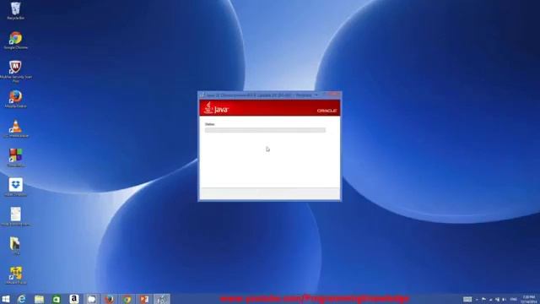The width and height of the screenshot is (540, 304).
Task: Open the four-colored squares desktop shortcut
Action: point(15,158)
